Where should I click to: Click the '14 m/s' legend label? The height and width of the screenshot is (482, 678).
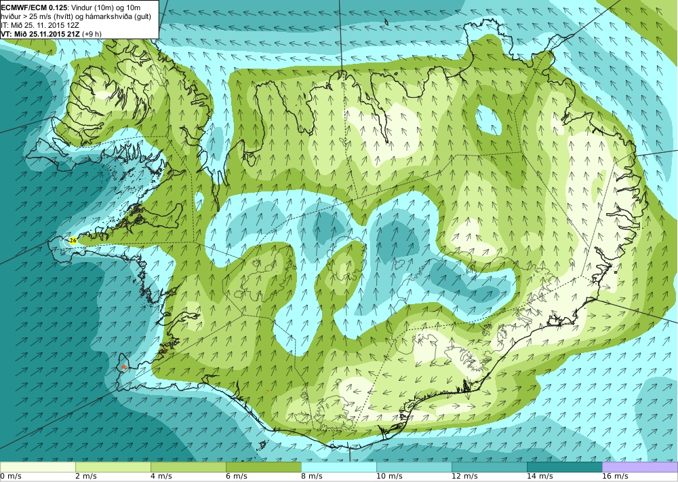click(540, 477)
